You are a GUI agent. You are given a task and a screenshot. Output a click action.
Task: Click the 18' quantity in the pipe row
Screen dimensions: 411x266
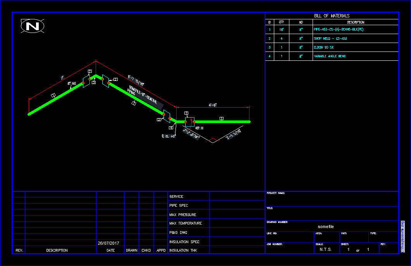click(282, 29)
